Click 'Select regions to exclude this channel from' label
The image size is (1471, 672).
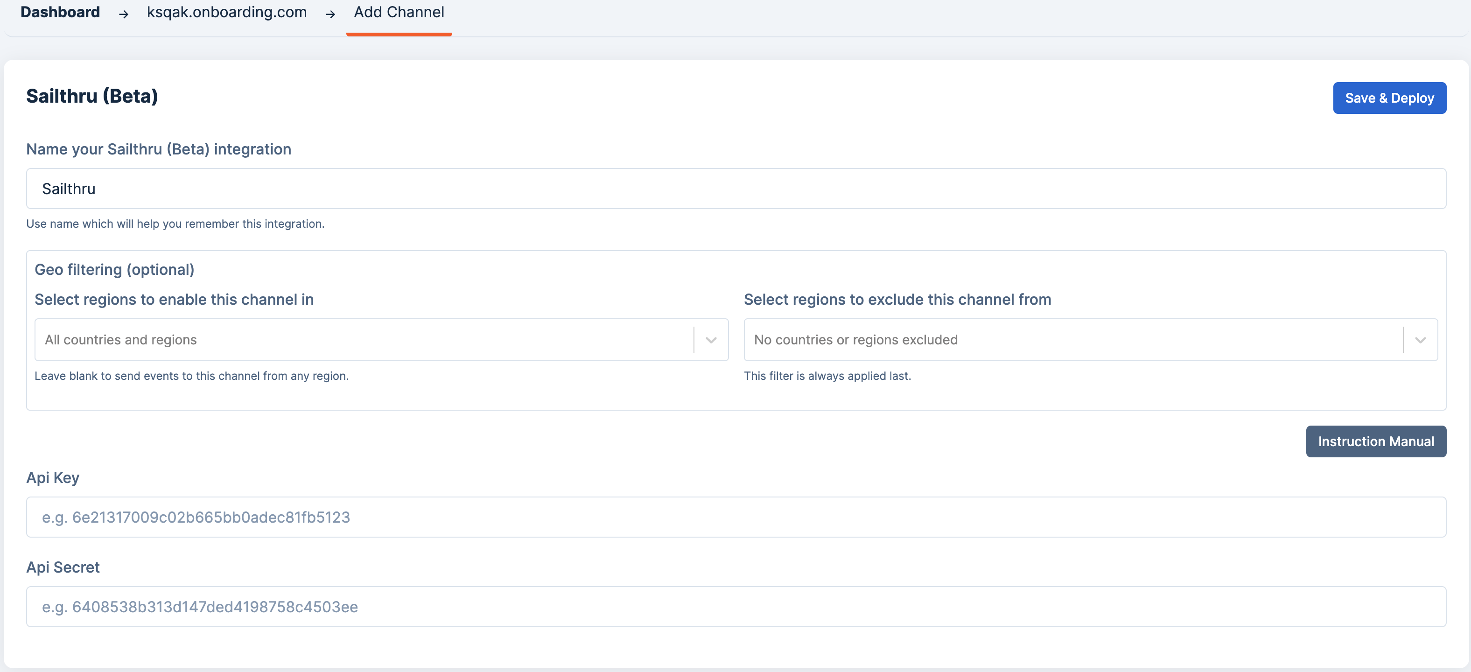(897, 299)
